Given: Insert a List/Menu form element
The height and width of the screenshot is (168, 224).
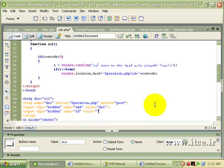Looking at the screenshot, I should [x=93, y=19].
